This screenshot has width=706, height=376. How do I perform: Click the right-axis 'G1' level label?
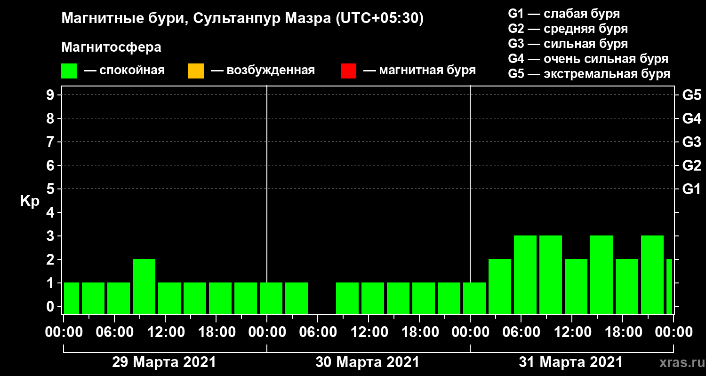[x=691, y=189]
